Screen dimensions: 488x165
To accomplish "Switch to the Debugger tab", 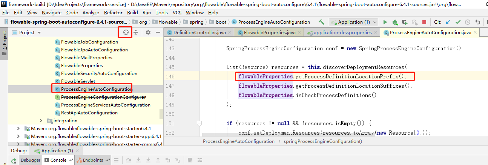I will point(30,160).
